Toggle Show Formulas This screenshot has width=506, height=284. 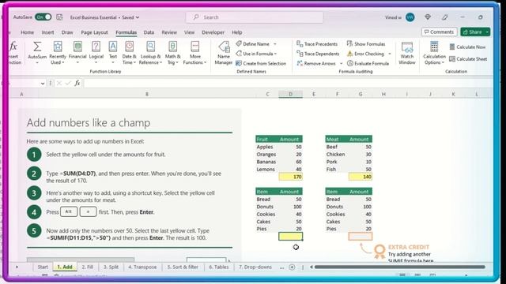[x=366, y=44]
